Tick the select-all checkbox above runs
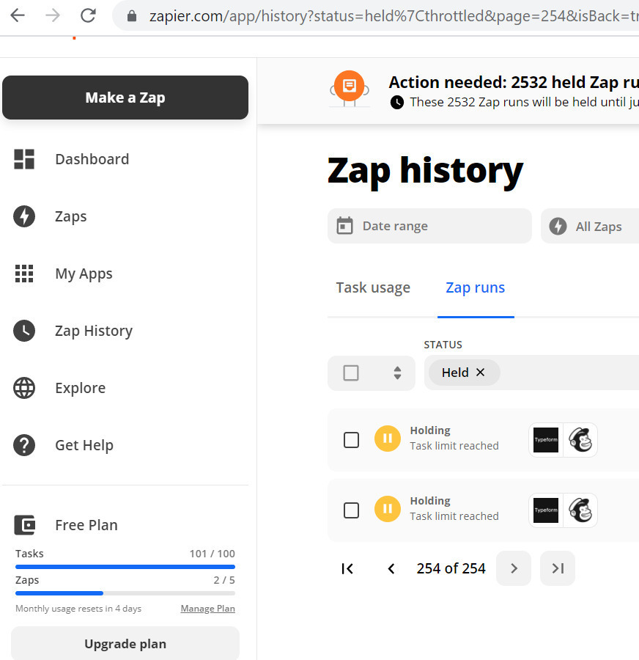The image size is (639, 660). tap(351, 373)
